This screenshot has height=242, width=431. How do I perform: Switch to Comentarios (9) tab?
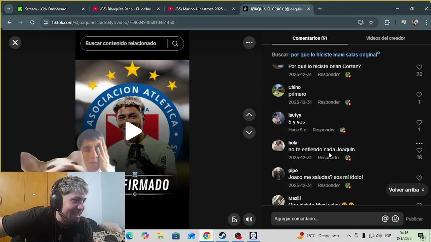[310, 38]
